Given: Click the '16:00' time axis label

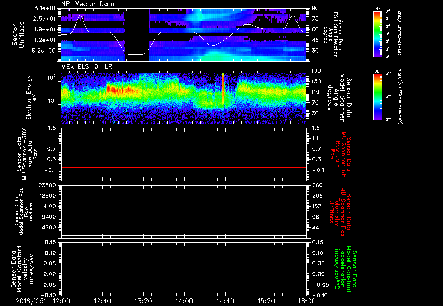Looking at the screenshot, I should coord(307,301).
